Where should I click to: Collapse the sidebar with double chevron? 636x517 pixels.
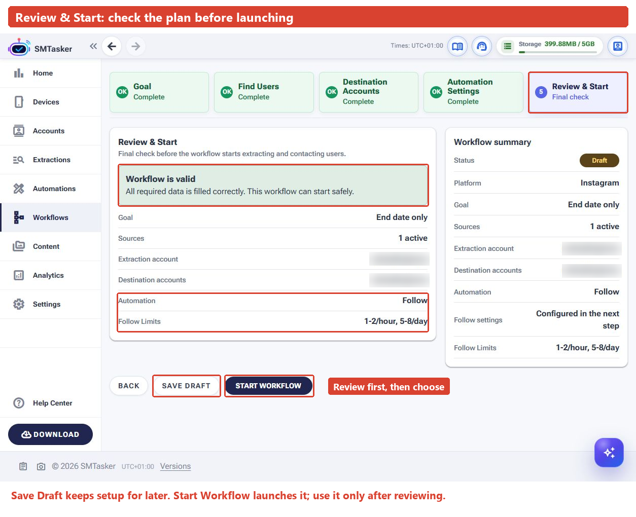click(x=93, y=46)
